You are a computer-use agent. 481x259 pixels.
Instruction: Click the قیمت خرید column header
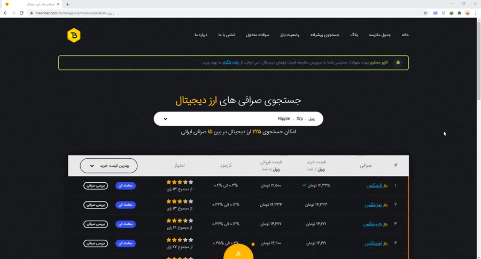click(316, 165)
